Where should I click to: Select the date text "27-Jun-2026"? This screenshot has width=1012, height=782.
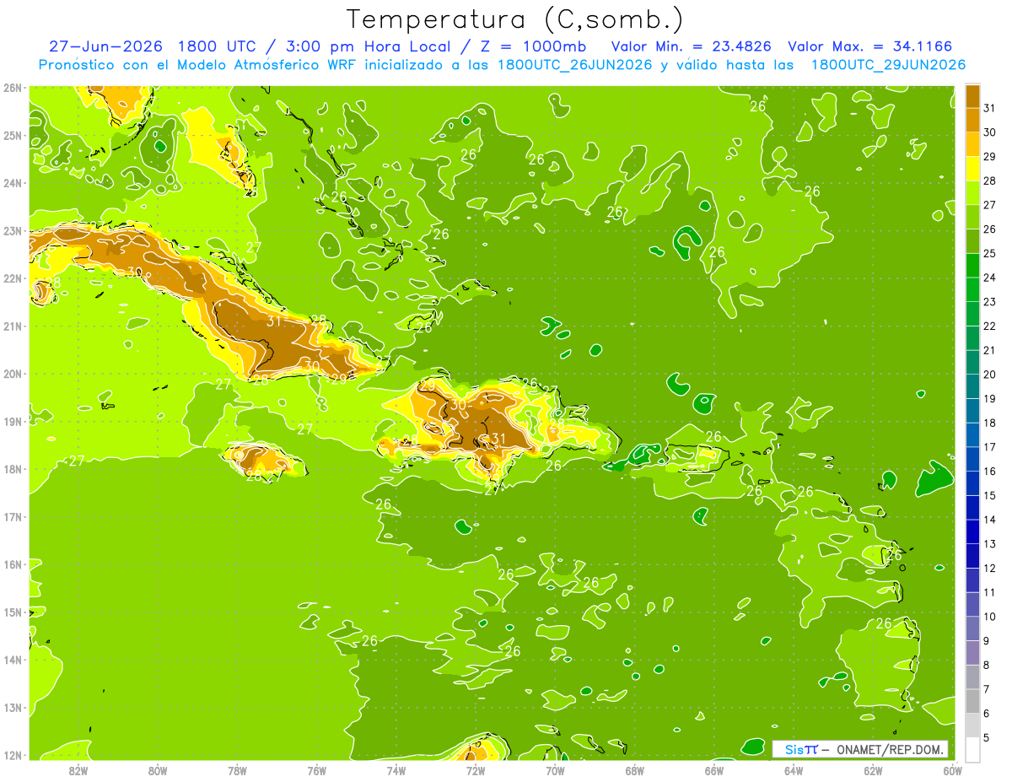coord(106,46)
